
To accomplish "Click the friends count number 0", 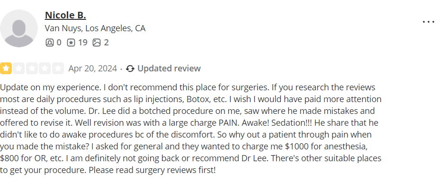I will coord(59,43).
